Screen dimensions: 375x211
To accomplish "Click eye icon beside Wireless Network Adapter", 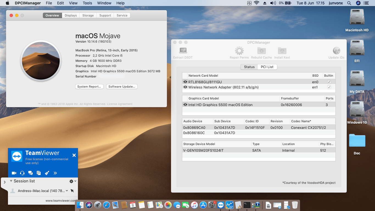I will coord(185,87).
